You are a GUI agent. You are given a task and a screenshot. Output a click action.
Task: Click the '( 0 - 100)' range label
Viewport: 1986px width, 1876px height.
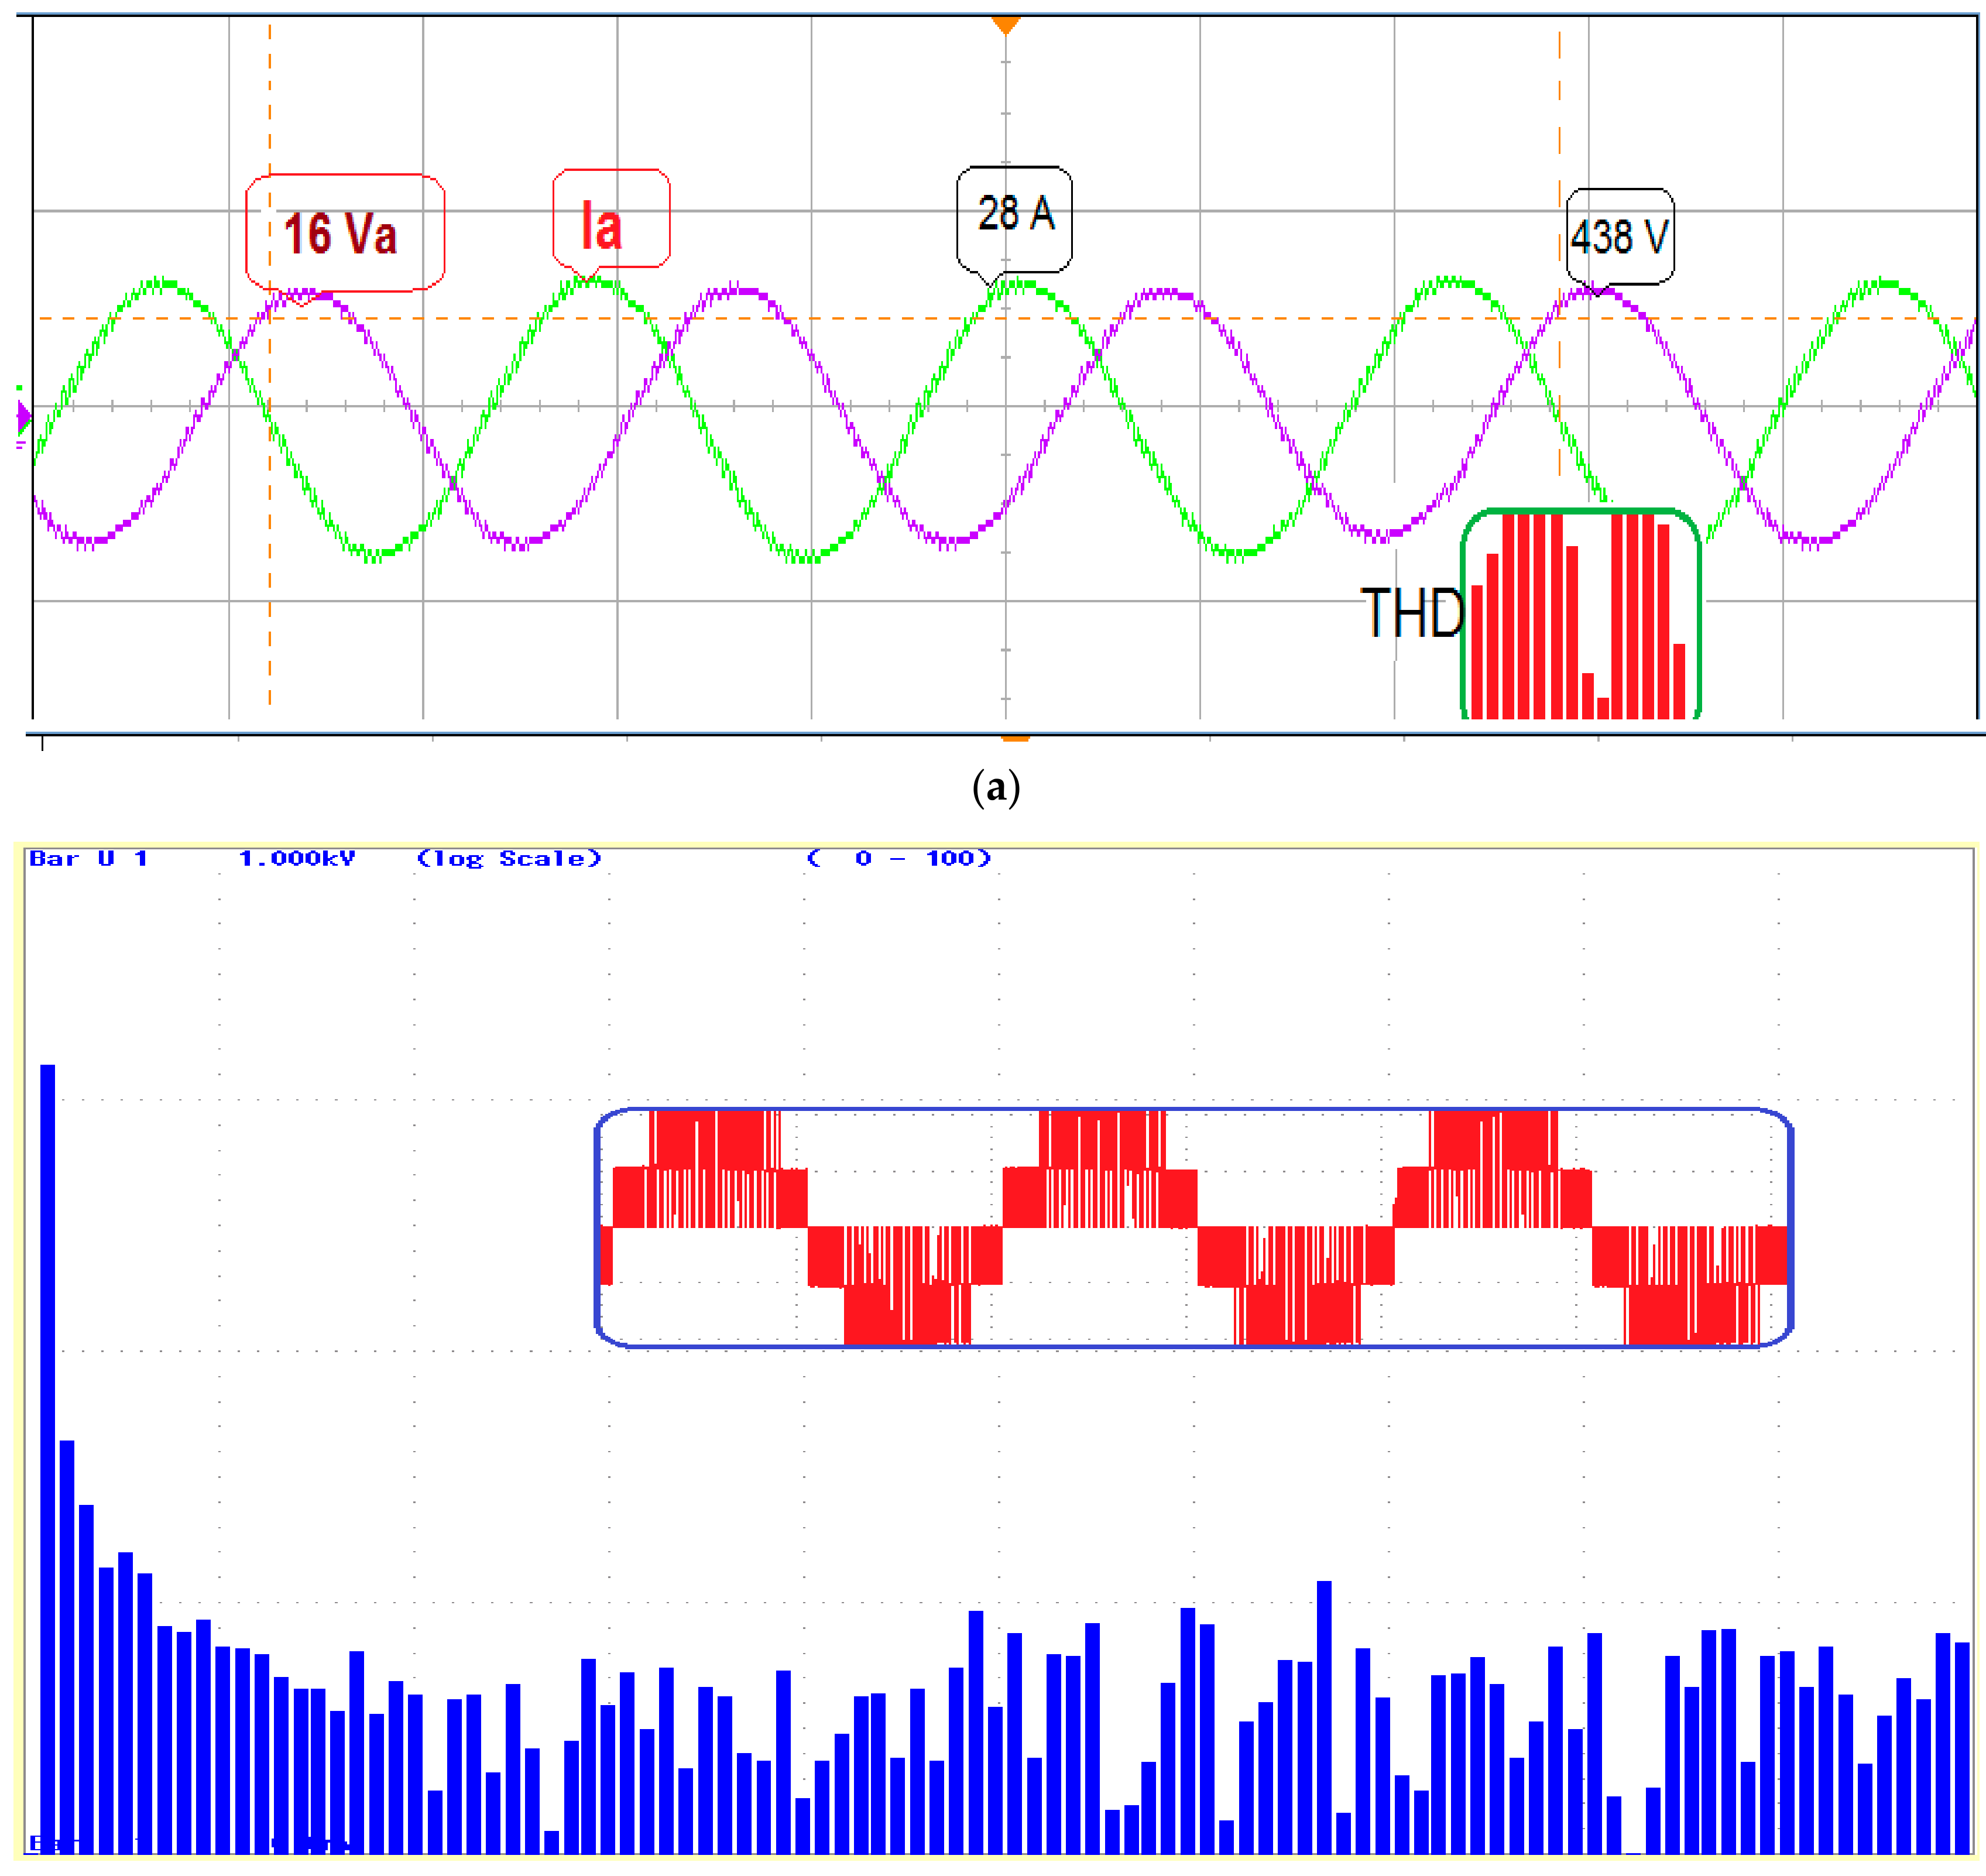898,858
